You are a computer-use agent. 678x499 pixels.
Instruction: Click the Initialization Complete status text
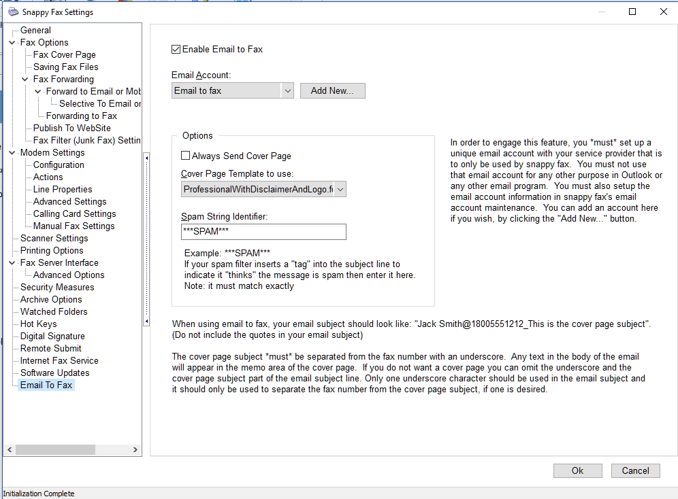[39, 494]
